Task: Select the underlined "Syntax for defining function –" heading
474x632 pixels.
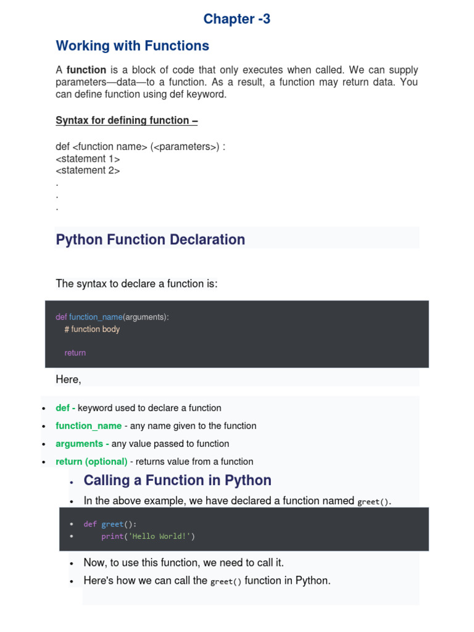Action: pyautogui.click(x=127, y=120)
